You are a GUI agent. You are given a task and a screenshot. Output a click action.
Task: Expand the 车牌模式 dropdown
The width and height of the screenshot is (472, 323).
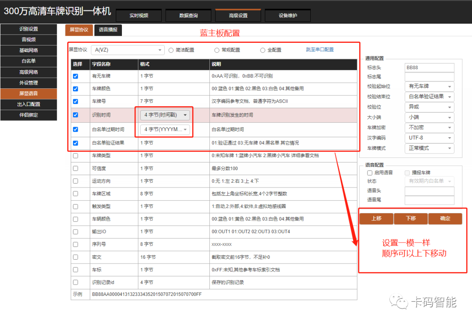click(429, 149)
